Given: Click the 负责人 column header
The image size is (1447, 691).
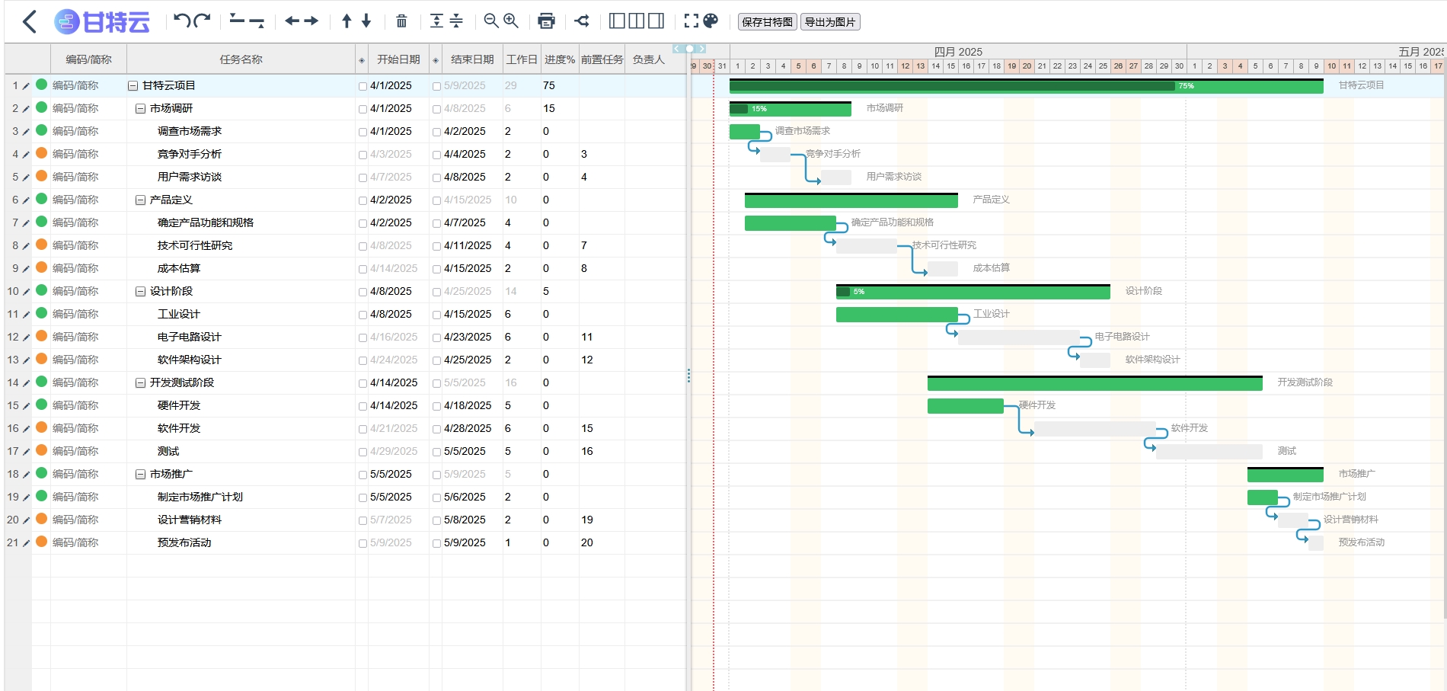Looking at the screenshot, I should 648,59.
